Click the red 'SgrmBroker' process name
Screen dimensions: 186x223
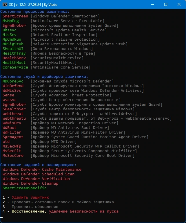[x=14, y=26]
